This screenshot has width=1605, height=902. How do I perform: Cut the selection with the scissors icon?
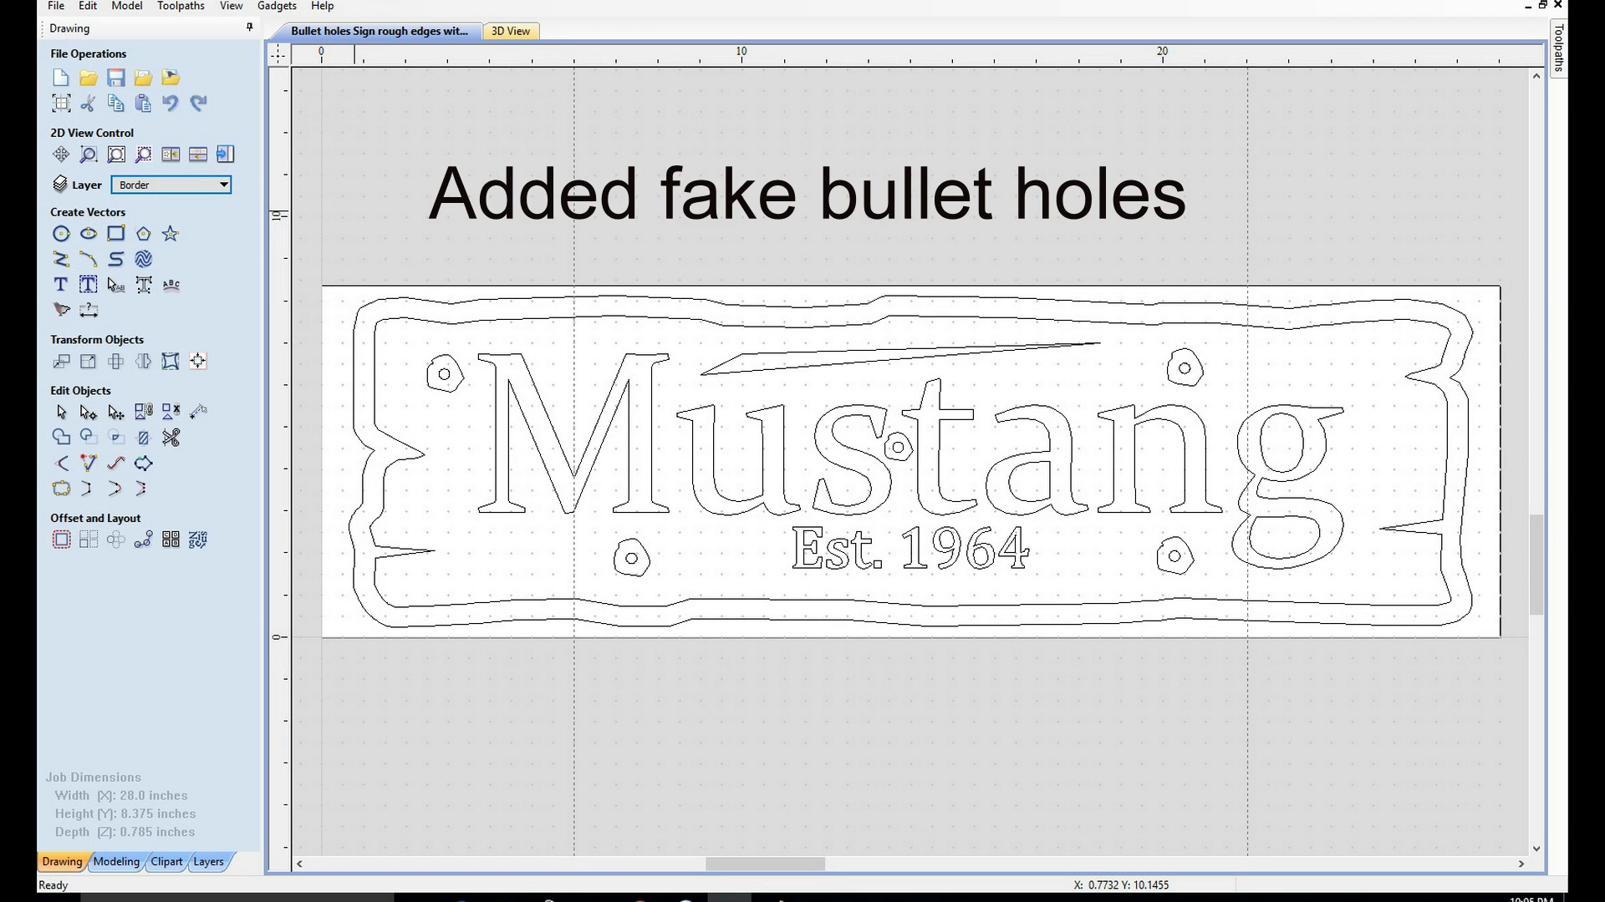(x=89, y=104)
